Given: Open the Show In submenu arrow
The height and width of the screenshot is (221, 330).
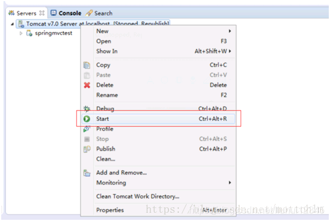Looking at the screenshot, I should (x=230, y=51).
